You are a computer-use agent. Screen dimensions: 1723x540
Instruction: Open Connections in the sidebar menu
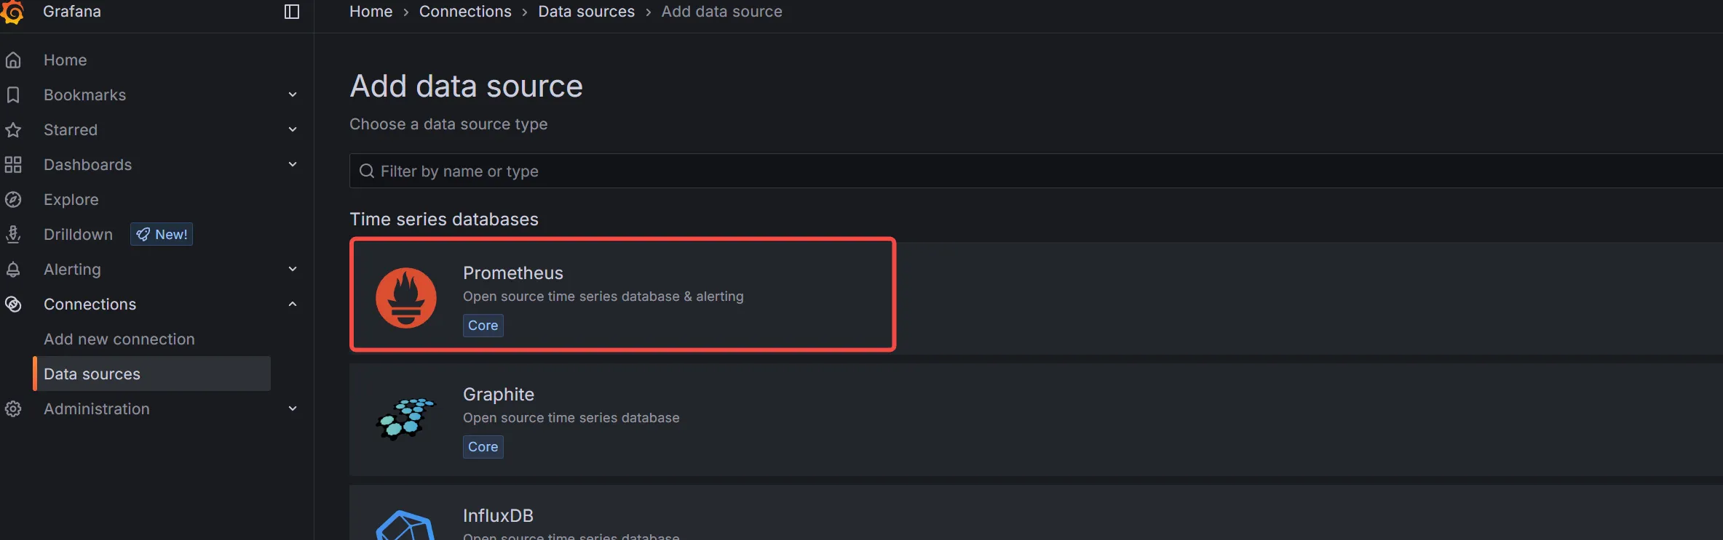point(90,305)
